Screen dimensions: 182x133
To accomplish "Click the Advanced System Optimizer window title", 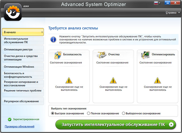I will (94, 5).
